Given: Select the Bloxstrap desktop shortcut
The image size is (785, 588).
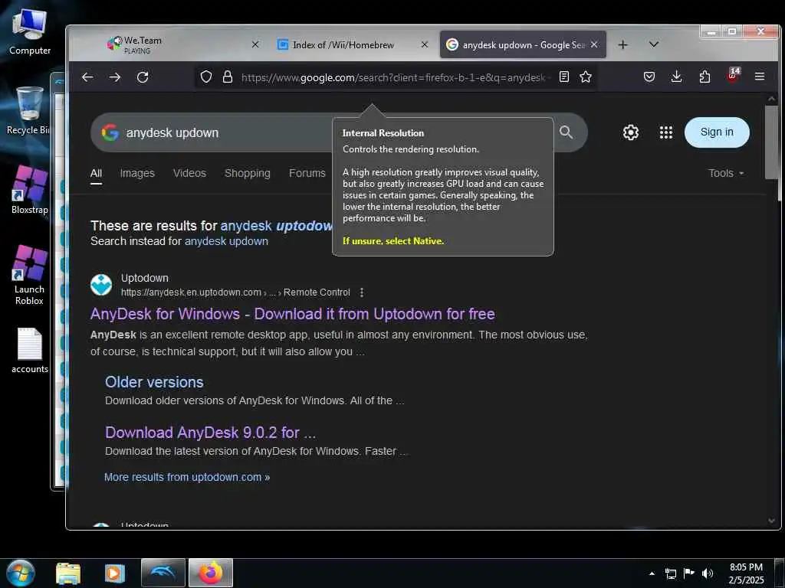Looking at the screenshot, I should (x=30, y=190).
